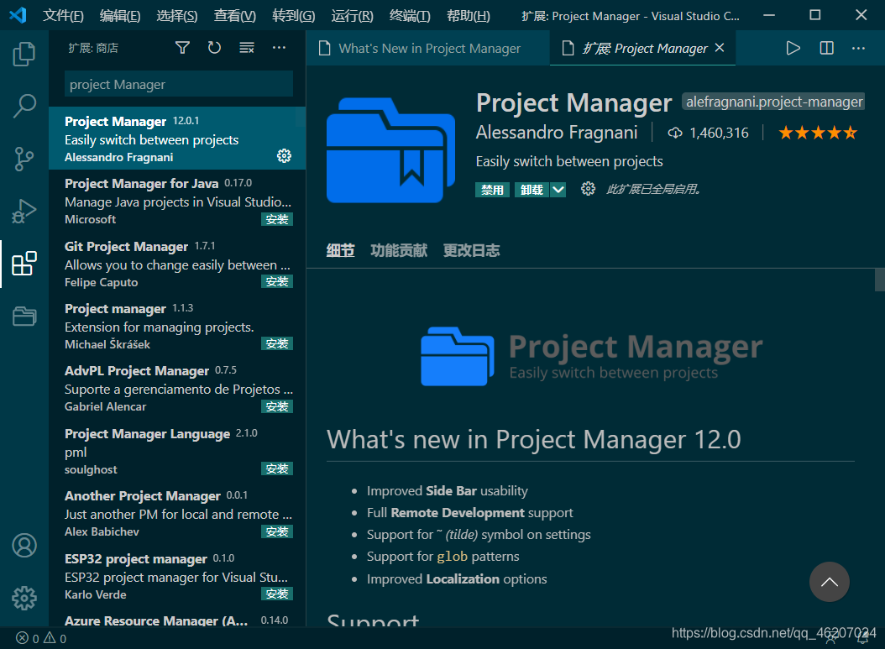Click the errors count in status bar
885x649 pixels.
tap(28, 638)
